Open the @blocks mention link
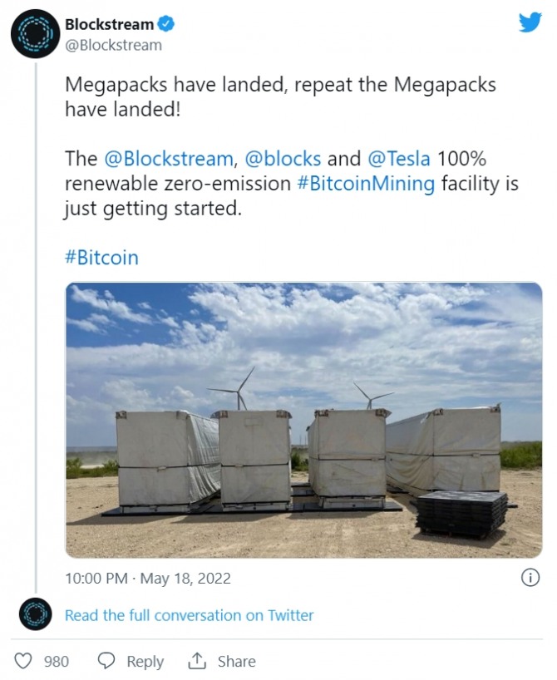The height and width of the screenshot is (680, 557). pos(283,158)
